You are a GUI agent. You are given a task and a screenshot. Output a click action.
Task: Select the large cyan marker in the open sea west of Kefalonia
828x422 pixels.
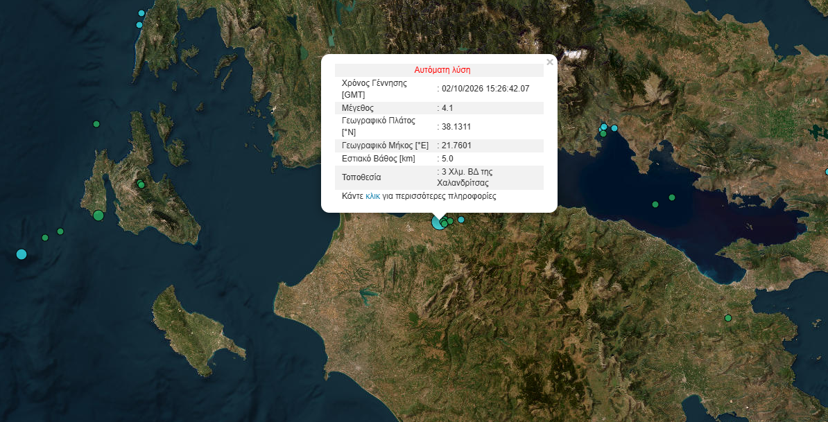click(21, 254)
